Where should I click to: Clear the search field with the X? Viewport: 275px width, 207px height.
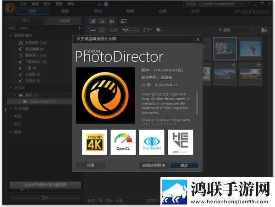point(253,31)
